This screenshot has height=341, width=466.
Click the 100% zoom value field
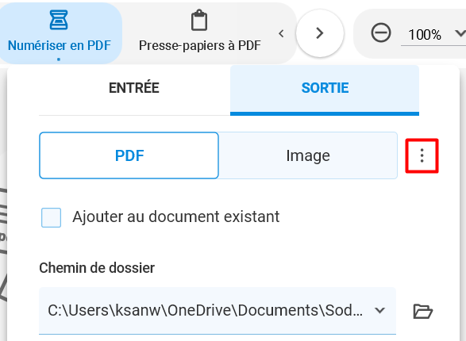(x=425, y=35)
